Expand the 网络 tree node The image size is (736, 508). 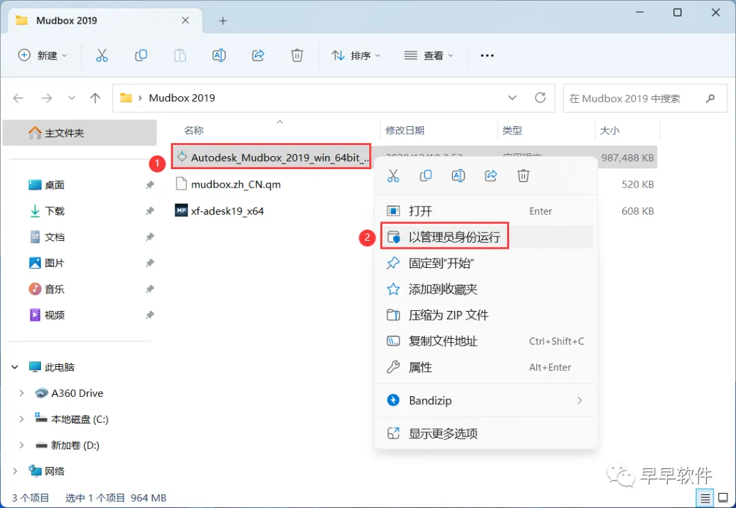[15, 471]
